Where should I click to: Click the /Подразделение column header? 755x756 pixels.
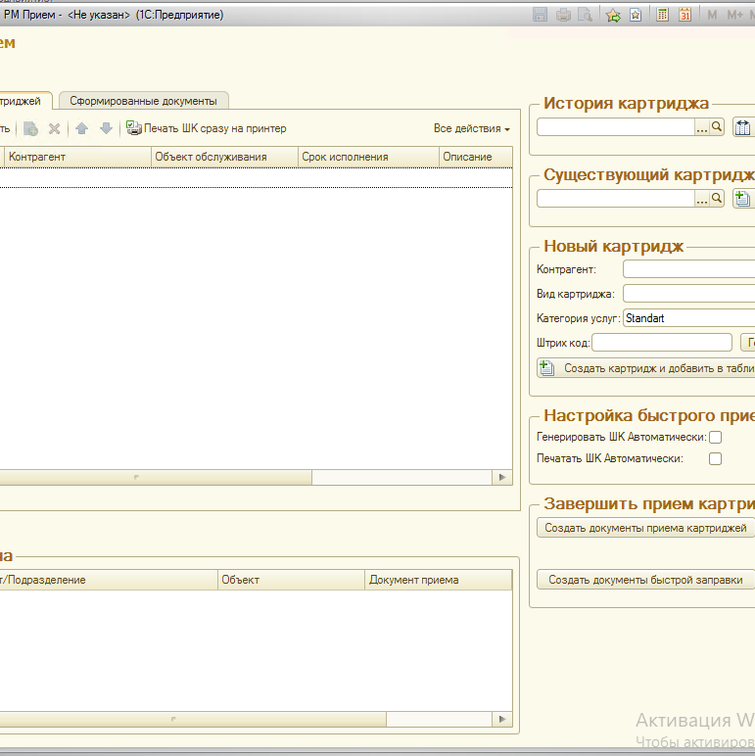[x=109, y=580]
